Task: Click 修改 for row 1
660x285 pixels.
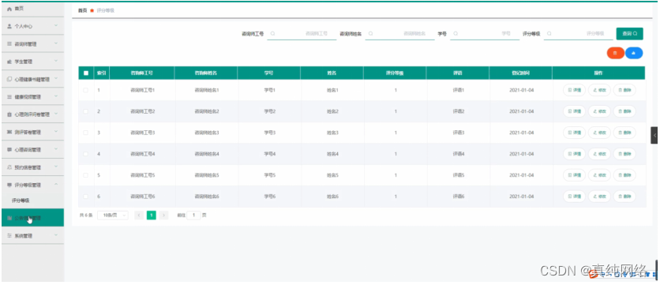Action: (599, 90)
